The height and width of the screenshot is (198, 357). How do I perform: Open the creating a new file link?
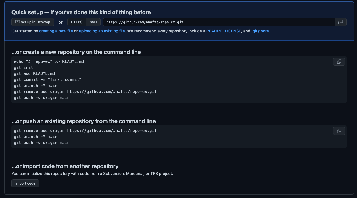click(x=56, y=31)
